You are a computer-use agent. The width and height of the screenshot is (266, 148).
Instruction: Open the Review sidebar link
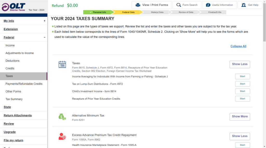[9, 124]
